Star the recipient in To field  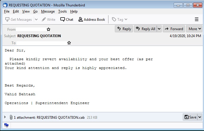[x=69, y=43]
